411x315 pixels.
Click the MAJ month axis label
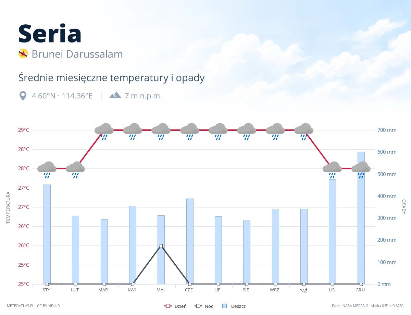(x=160, y=290)
